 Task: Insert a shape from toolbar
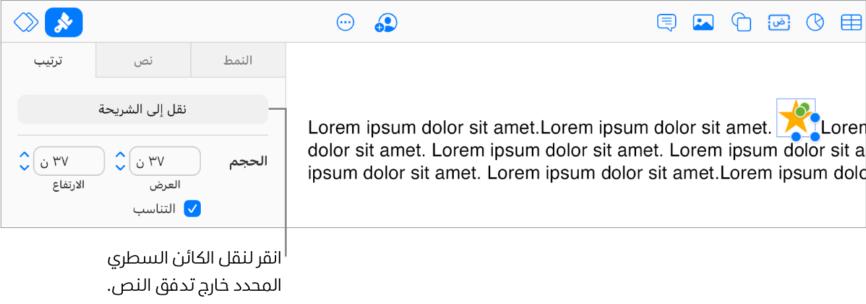[741, 22]
